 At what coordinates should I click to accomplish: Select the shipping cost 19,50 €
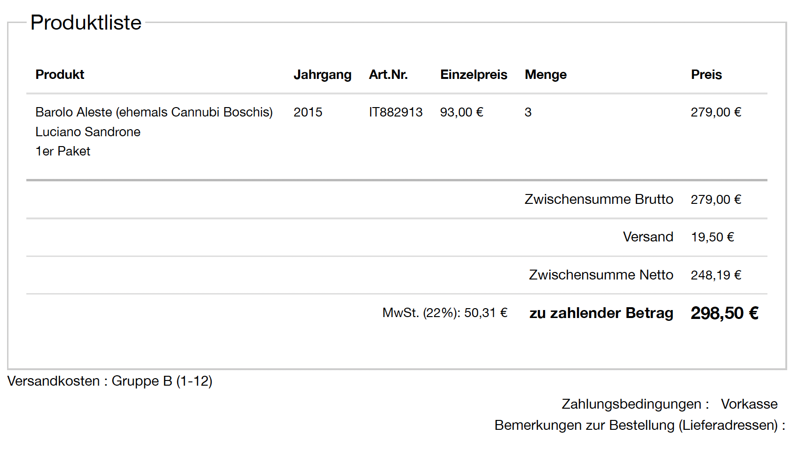click(712, 237)
